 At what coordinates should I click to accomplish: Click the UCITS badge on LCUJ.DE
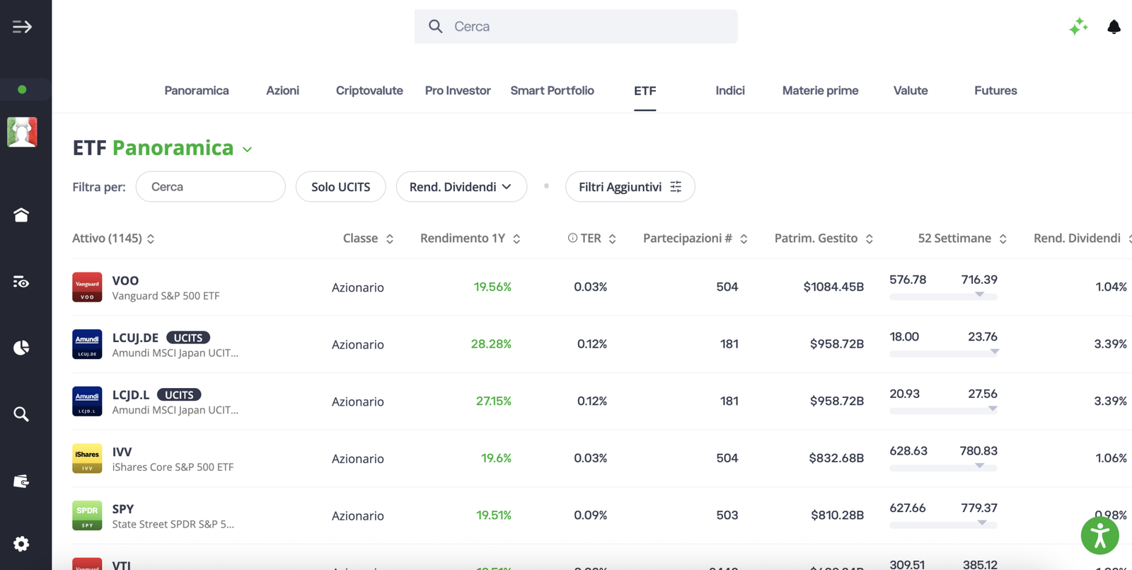(x=188, y=338)
